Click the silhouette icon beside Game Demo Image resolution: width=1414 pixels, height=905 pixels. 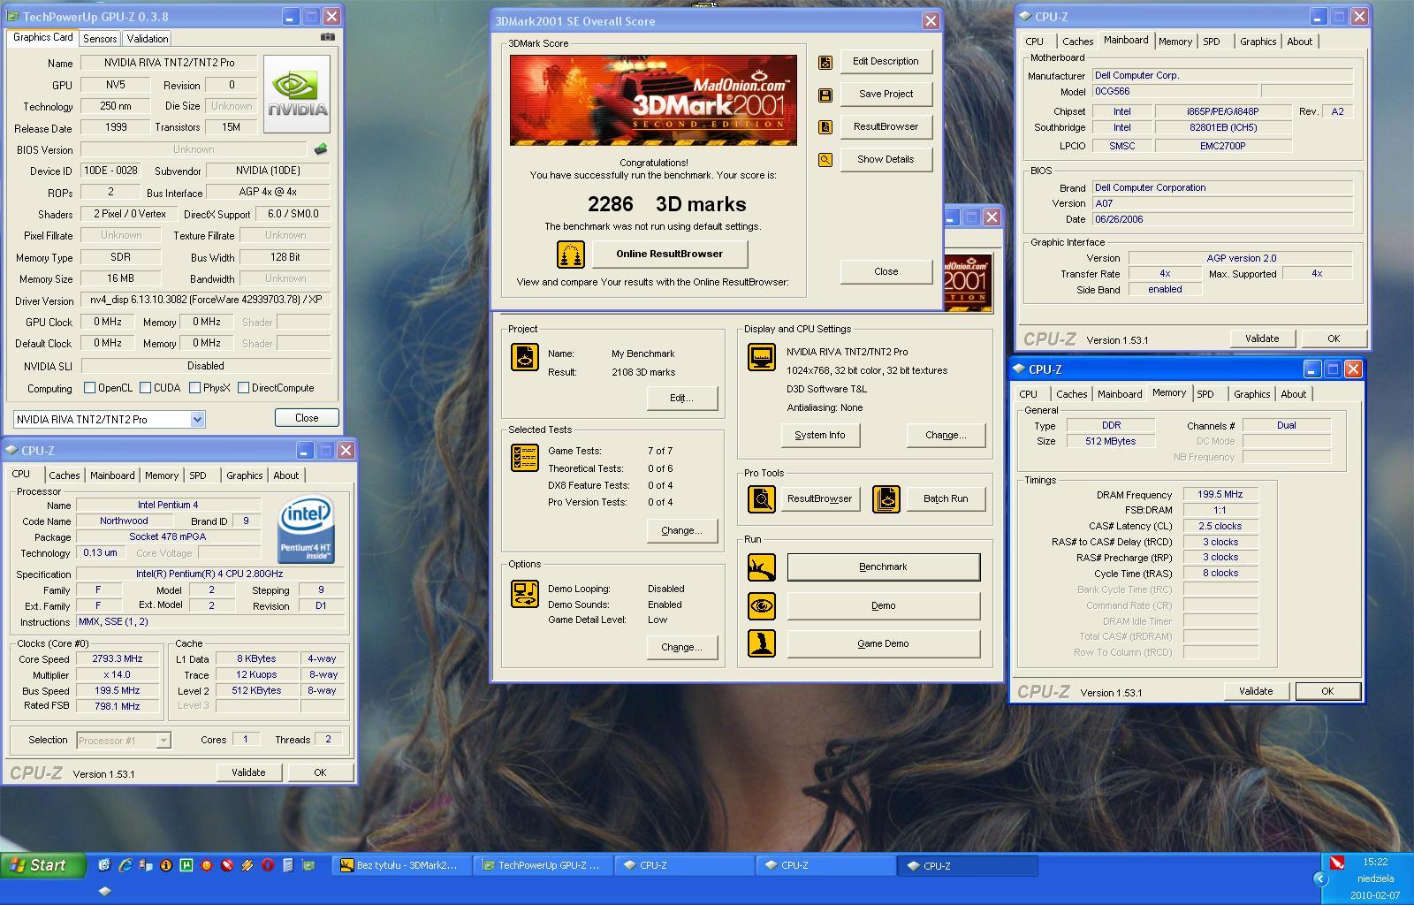pos(761,643)
